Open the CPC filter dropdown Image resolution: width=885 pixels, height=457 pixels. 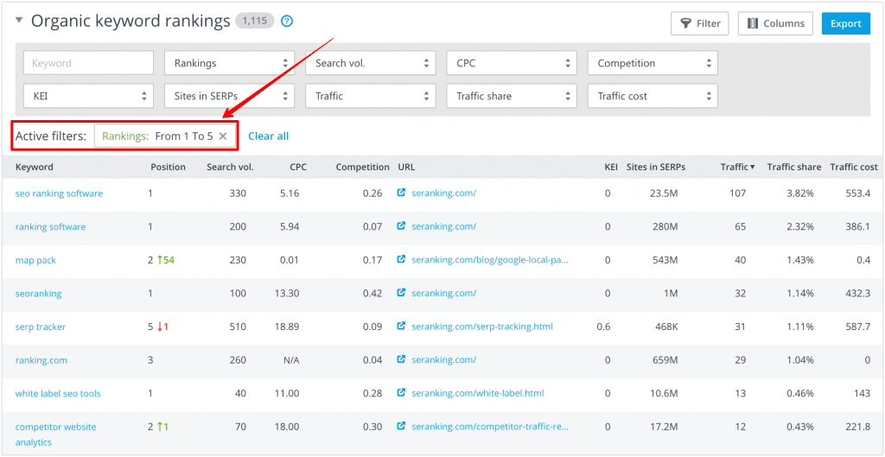point(512,63)
